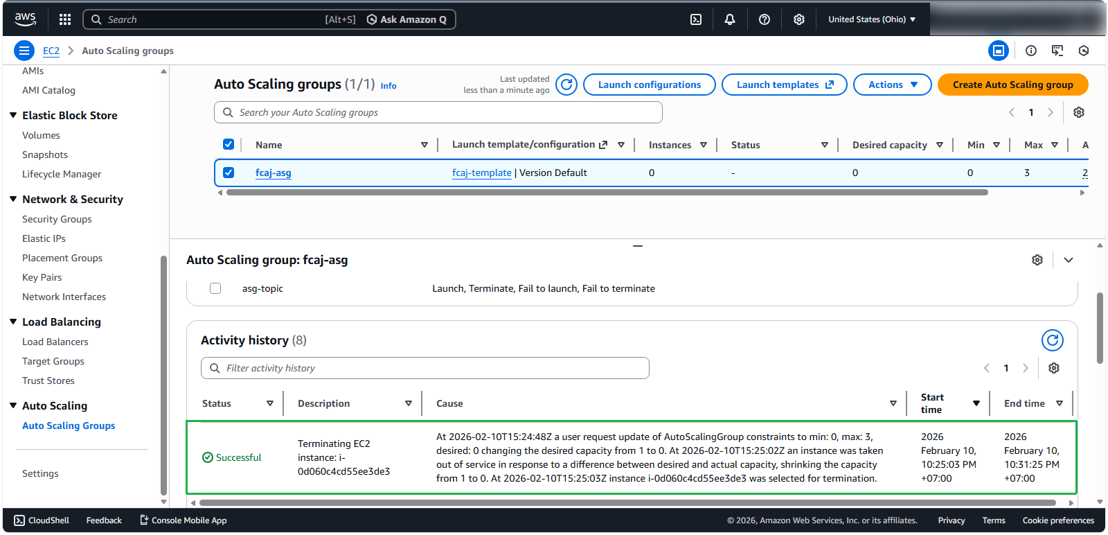Screen dimensions: 1108x535
Task: Sort by Name column arrow
Action: (x=425, y=145)
